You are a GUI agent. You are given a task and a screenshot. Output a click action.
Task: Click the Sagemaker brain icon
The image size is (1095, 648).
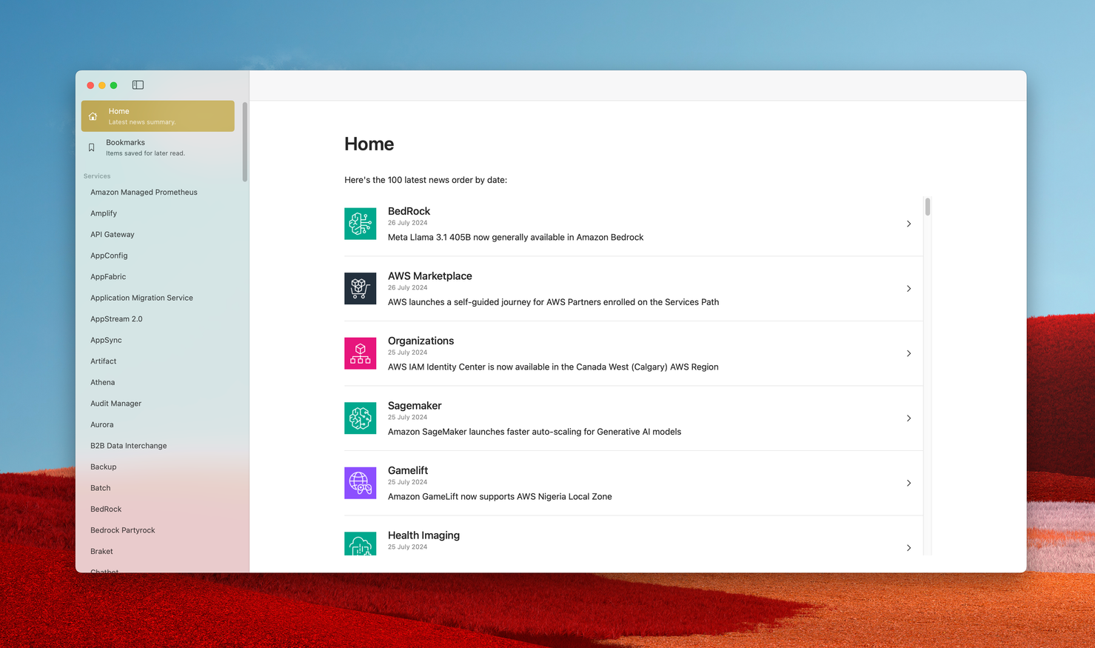tap(360, 418)
